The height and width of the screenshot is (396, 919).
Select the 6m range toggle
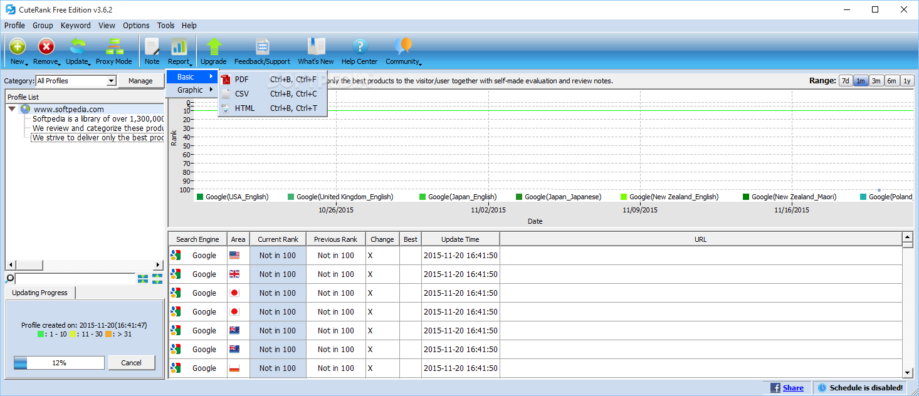891,81
